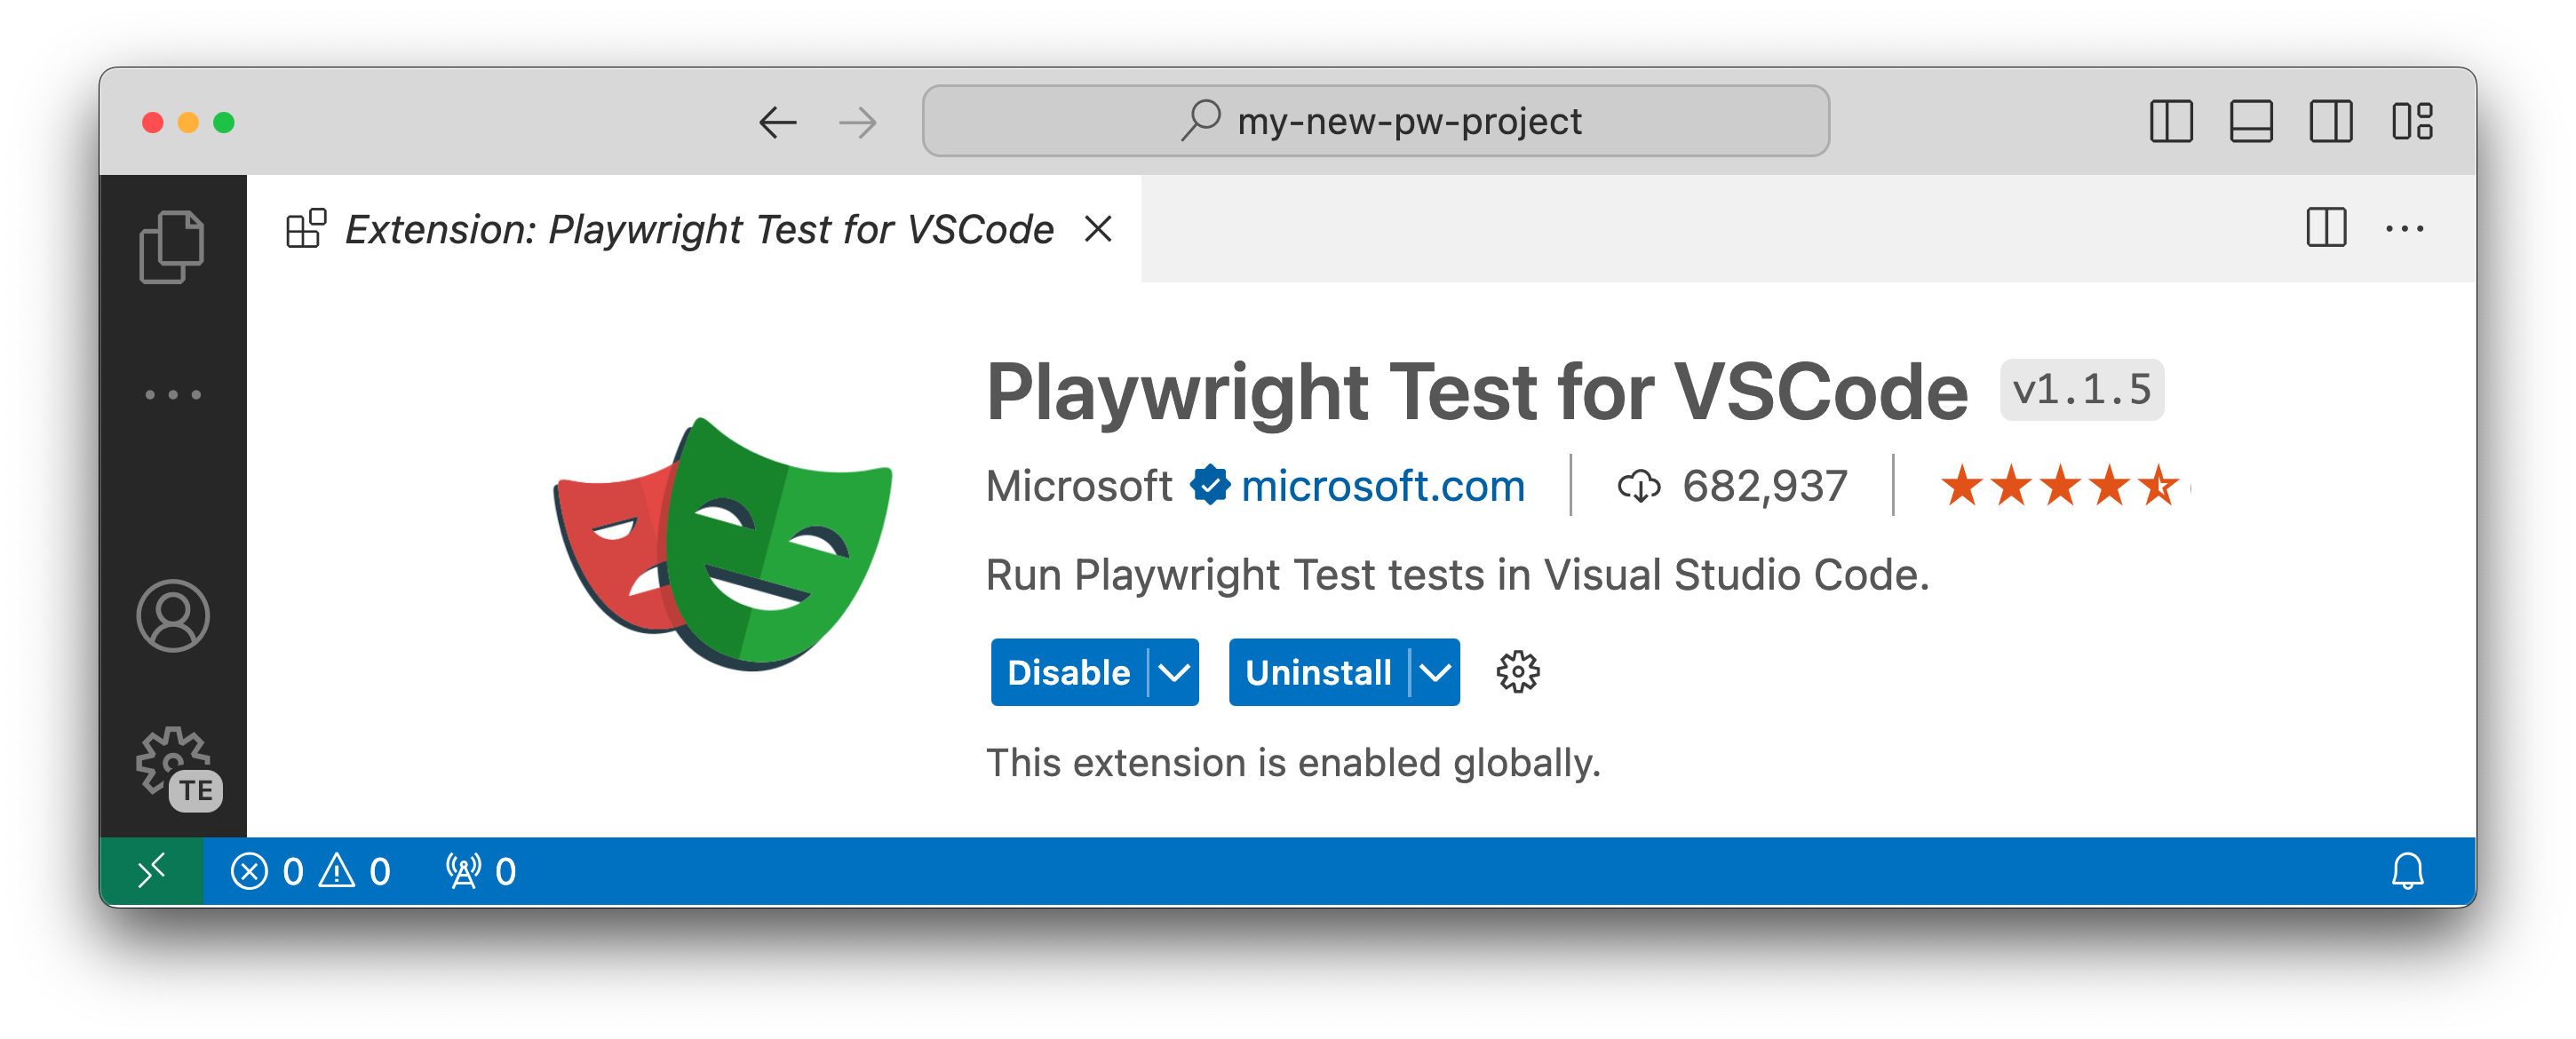This screenshot has height=1039, width=2576.
Task: Select the Playwright Test for VSCode tab
Action: pyautogui.click(x=698, y=229)
